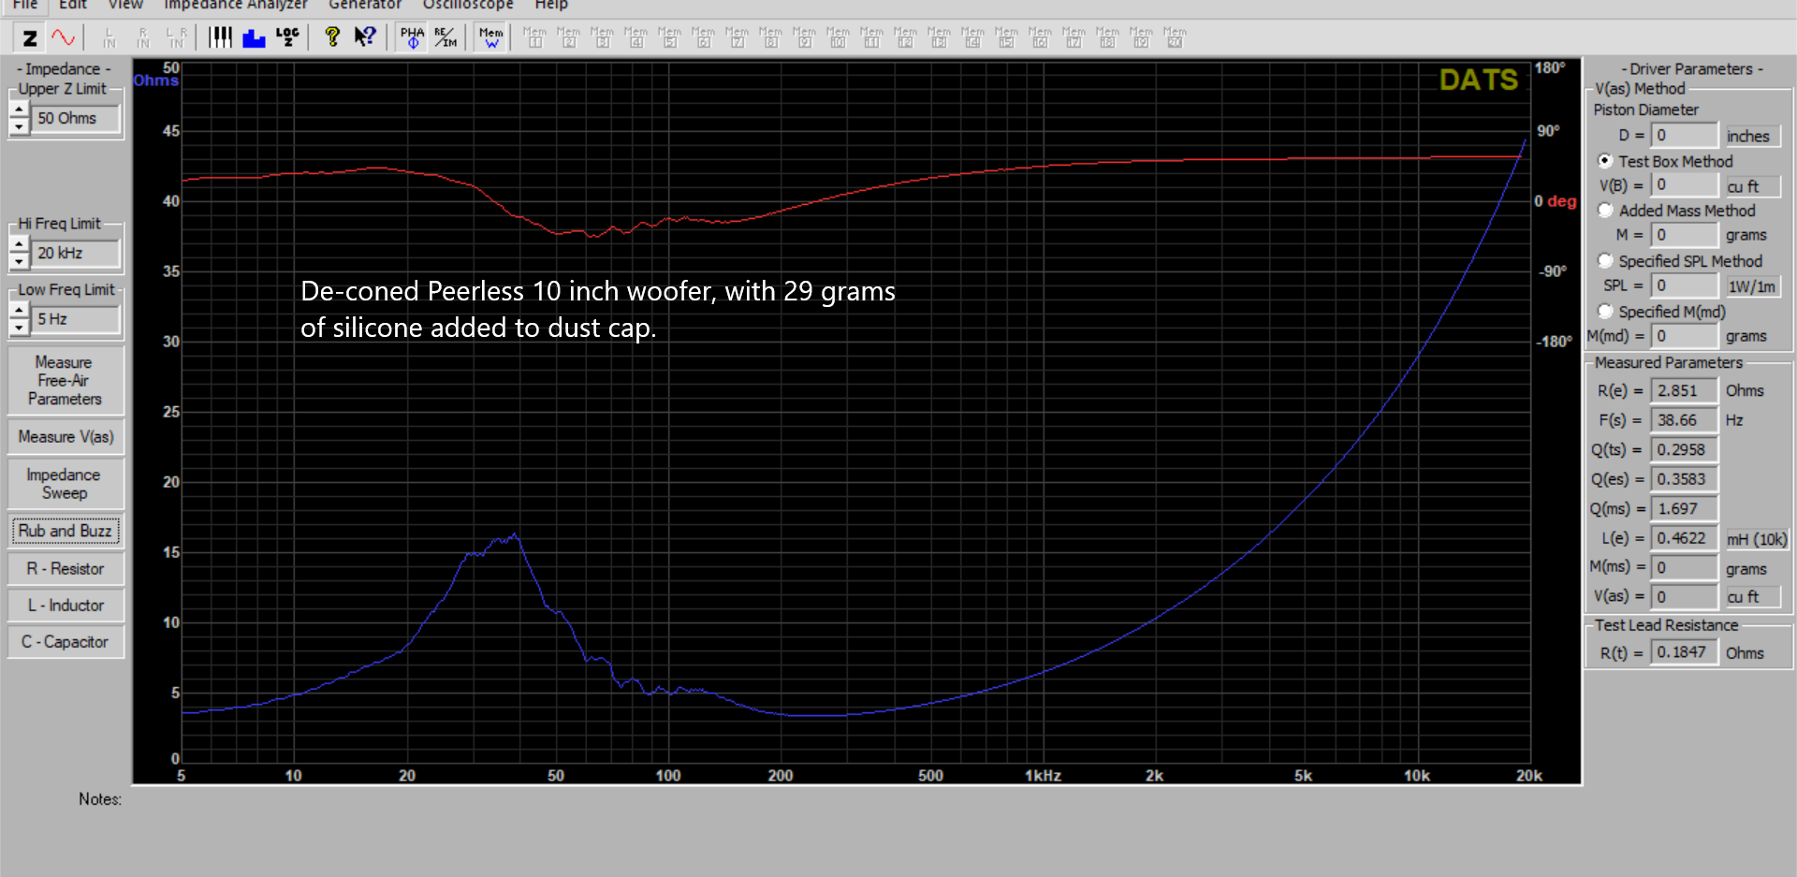Image resolution: width=1797 pixels, height=877 pixels.
Task: Select the Added Mass Method radio button
Action: point(1605,211)
